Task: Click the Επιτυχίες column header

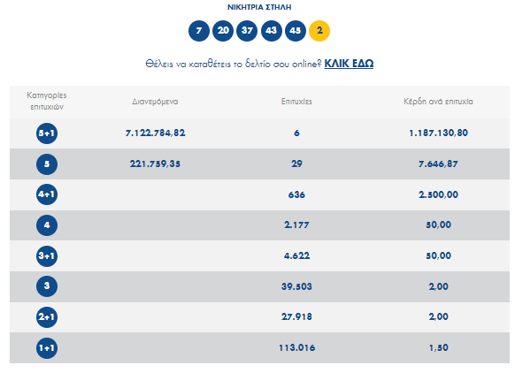Action: pyautogui.click(x=296, y=102)
